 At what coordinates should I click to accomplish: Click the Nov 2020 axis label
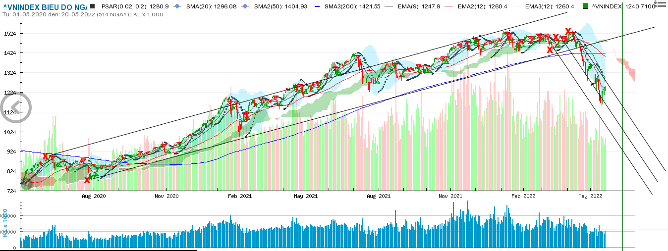tap(167, 197)
